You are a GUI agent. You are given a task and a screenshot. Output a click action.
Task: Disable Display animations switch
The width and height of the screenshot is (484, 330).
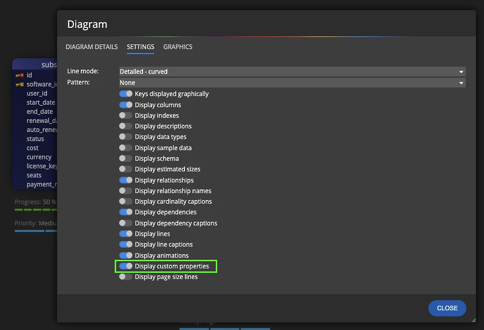126,256
